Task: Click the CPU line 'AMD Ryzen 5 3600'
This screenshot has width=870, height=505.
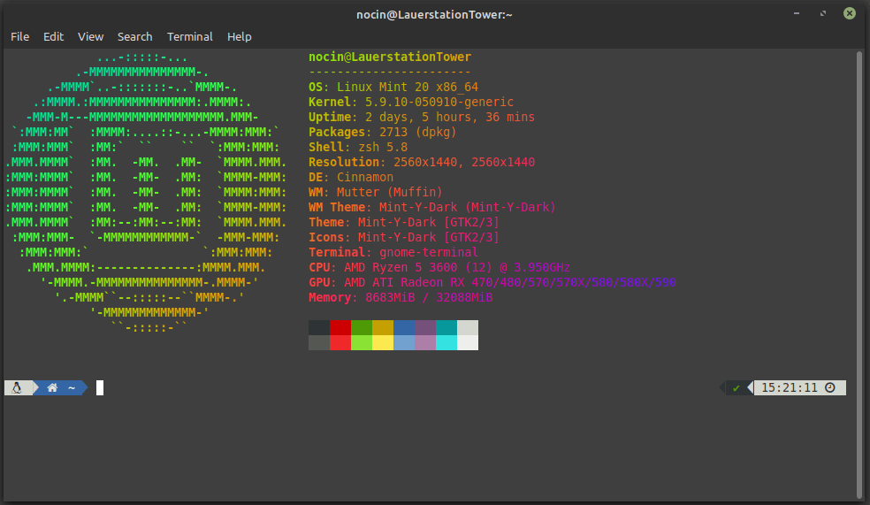Action: point(401,267)
